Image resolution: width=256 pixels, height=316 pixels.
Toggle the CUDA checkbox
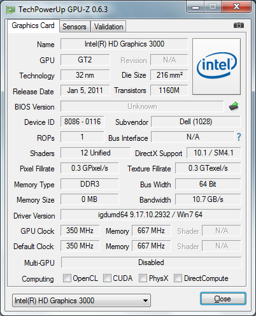click(107, 278)
